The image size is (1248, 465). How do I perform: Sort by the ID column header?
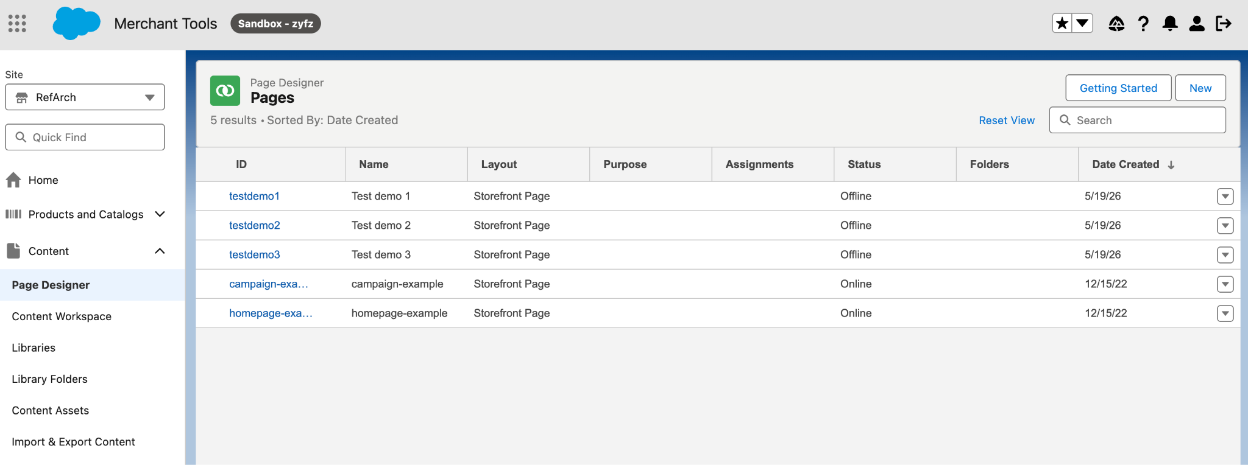pos(241,164)
